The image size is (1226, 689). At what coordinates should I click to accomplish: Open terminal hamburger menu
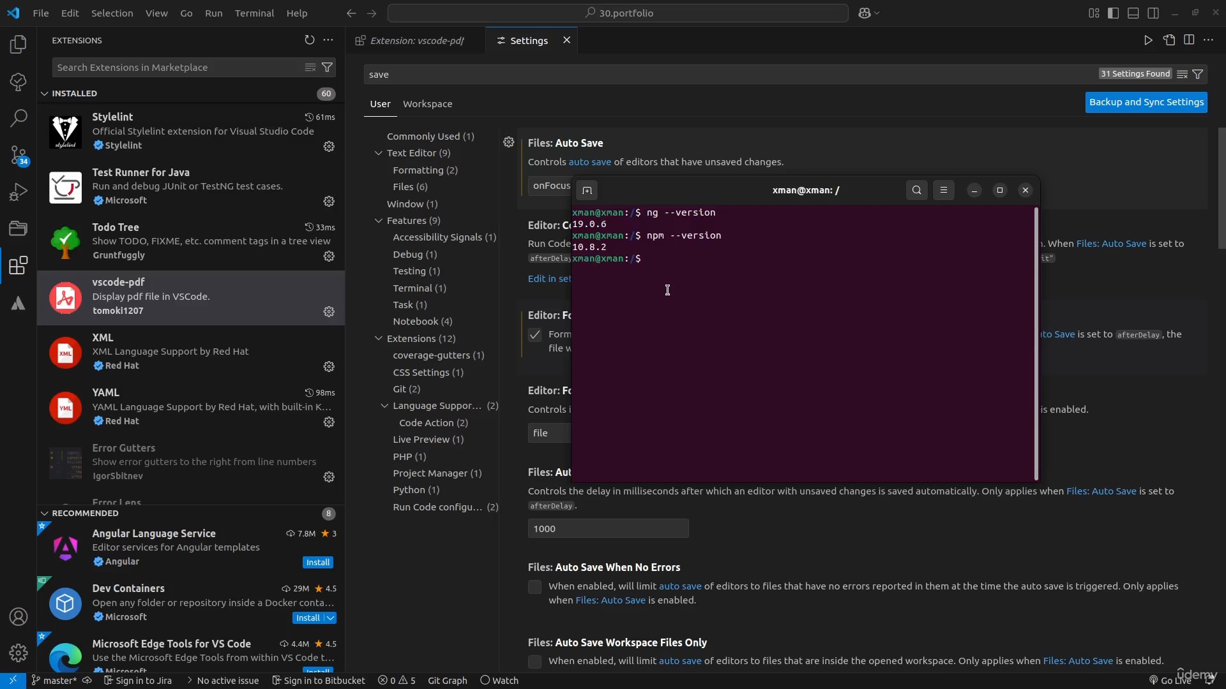(x=943, y=190)
